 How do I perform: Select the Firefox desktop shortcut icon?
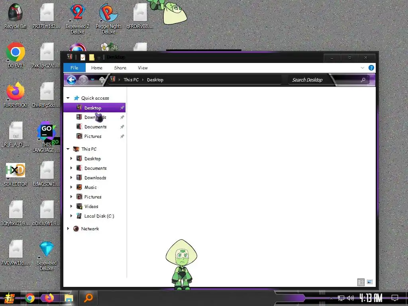pyautogui.click(x=16, y=95)
